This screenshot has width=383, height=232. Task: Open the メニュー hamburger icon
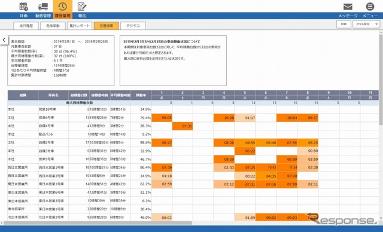[x=370, y=7]
